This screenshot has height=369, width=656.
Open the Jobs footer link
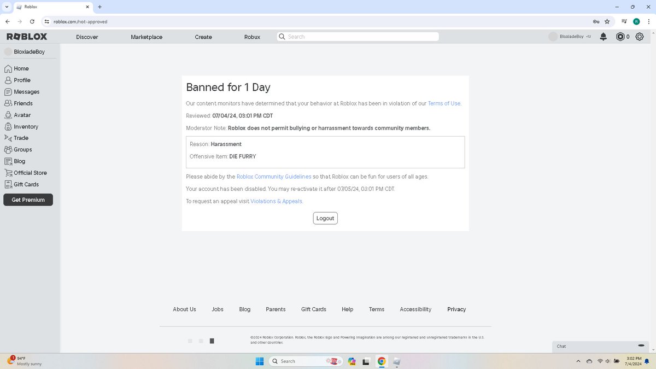[218, 309]
